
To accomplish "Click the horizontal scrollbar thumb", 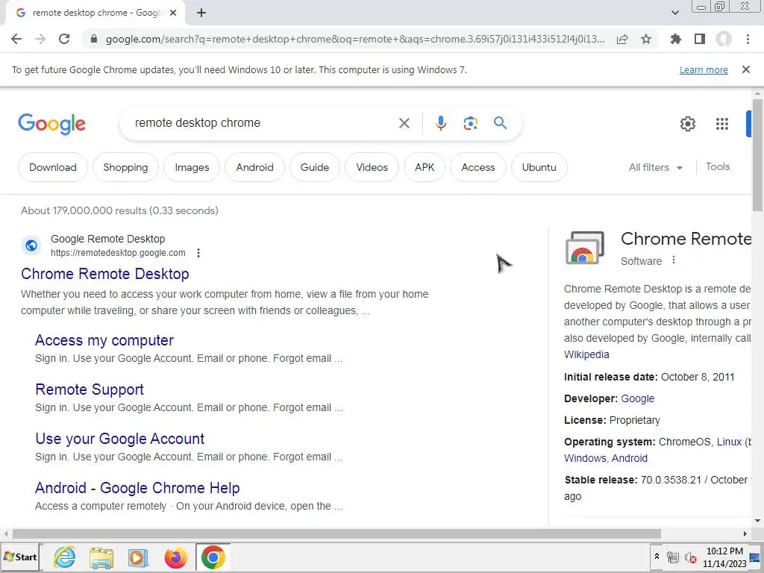I will click(x=336, y=533).
